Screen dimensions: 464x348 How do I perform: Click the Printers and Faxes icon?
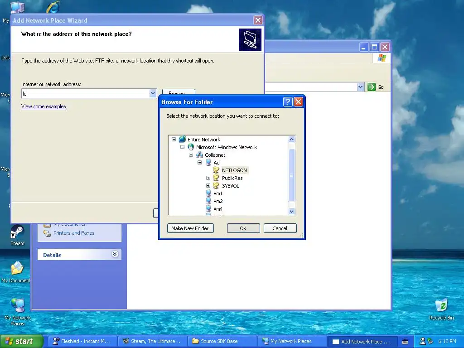point(47,233)
